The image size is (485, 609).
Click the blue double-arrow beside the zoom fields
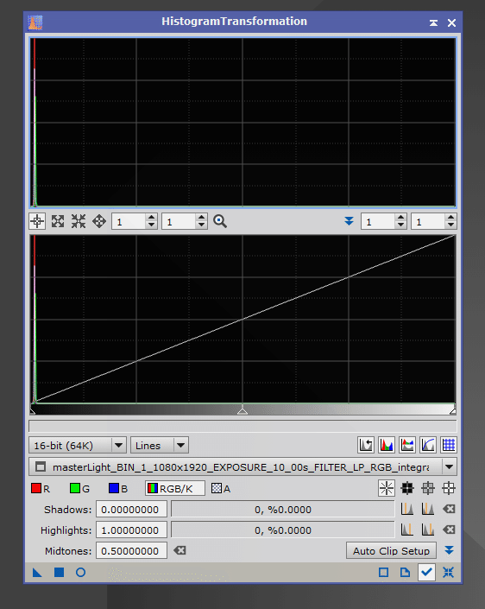click(349, 221)
